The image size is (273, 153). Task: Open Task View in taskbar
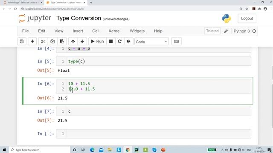83,150
